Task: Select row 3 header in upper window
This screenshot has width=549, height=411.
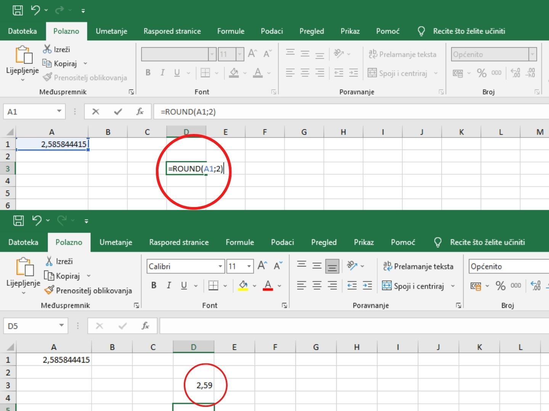Action: click(x=8, y=169)
